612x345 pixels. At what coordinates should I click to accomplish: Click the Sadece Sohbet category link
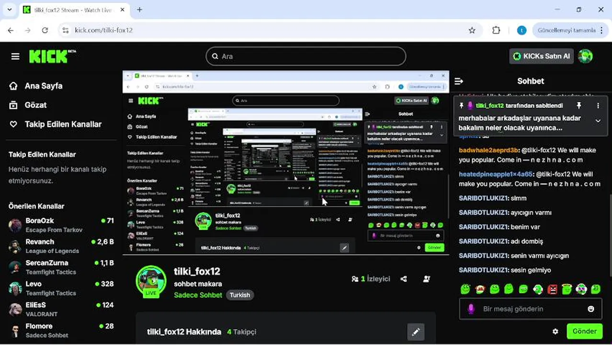(x=198, y=295)
